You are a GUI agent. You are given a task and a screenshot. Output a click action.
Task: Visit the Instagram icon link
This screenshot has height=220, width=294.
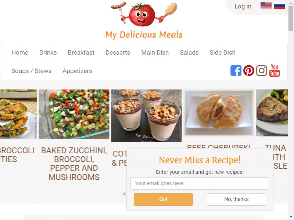(x=262, y=71)
